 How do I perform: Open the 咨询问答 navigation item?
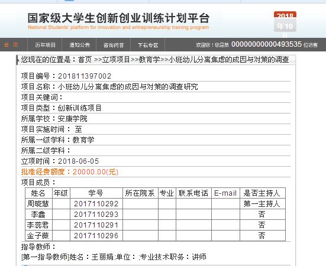pos(114,45)
